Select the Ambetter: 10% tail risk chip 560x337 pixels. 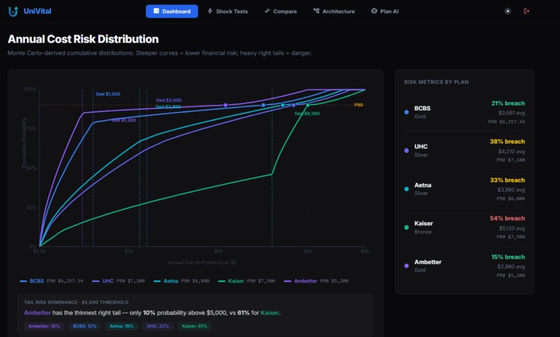coord(44,326)
